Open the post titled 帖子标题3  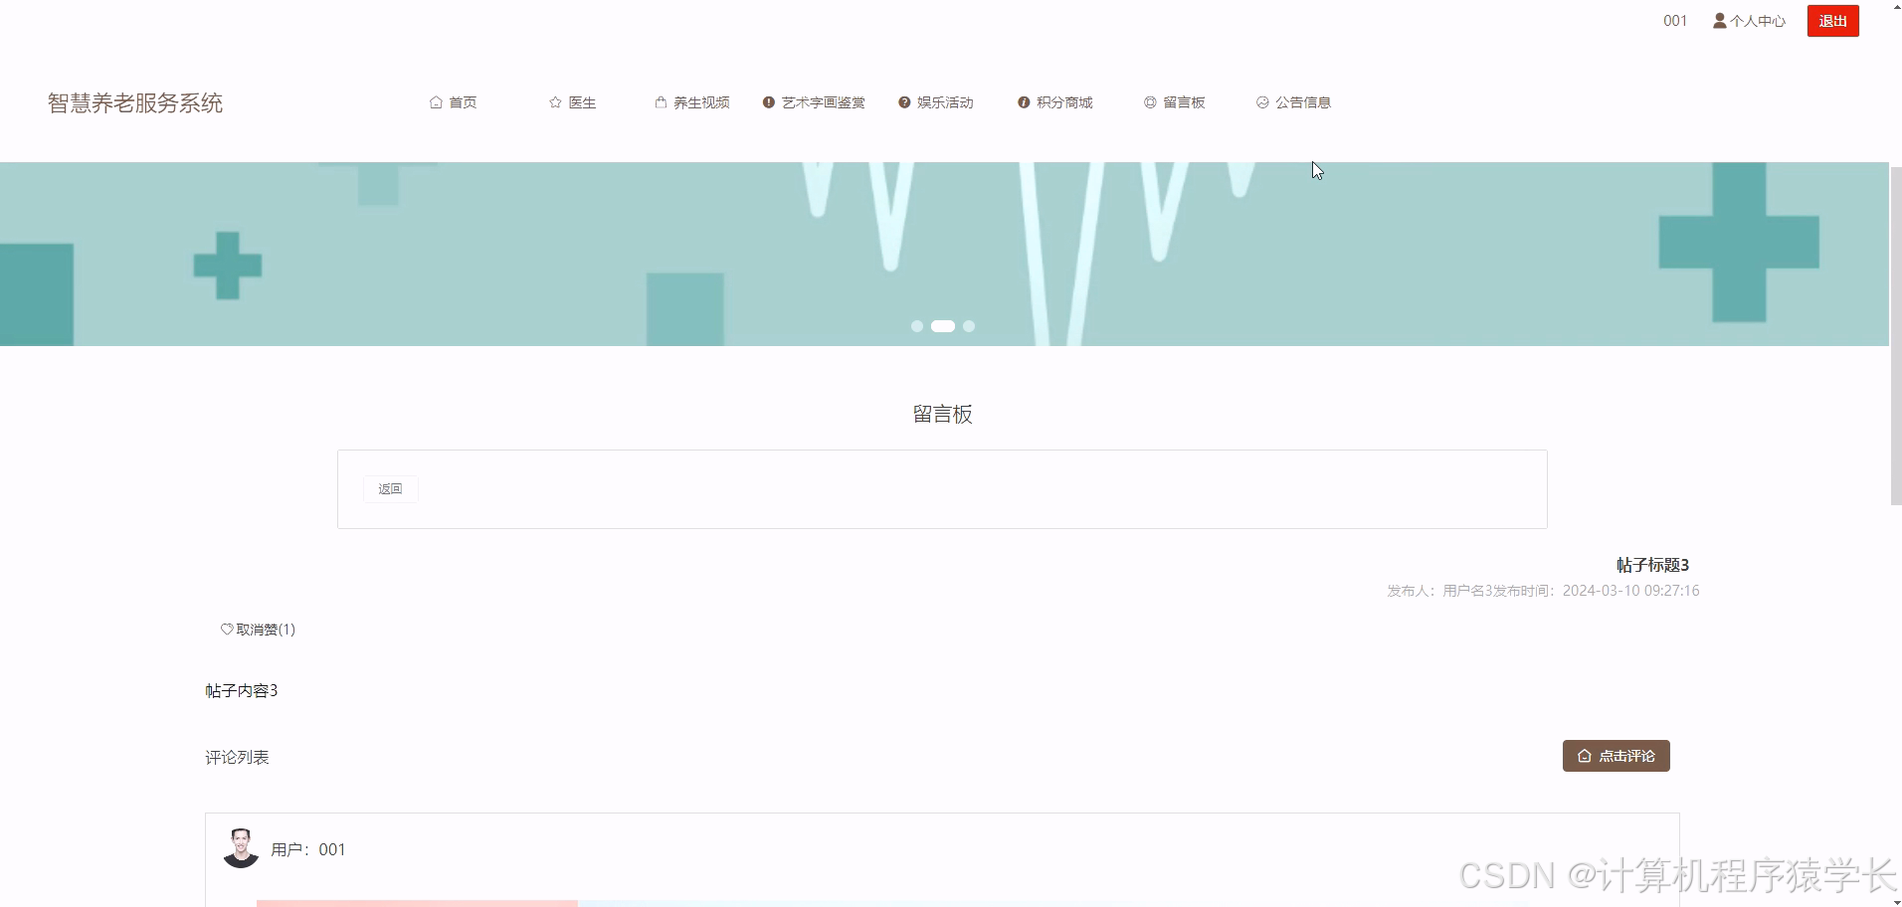tap(1652, 564)
